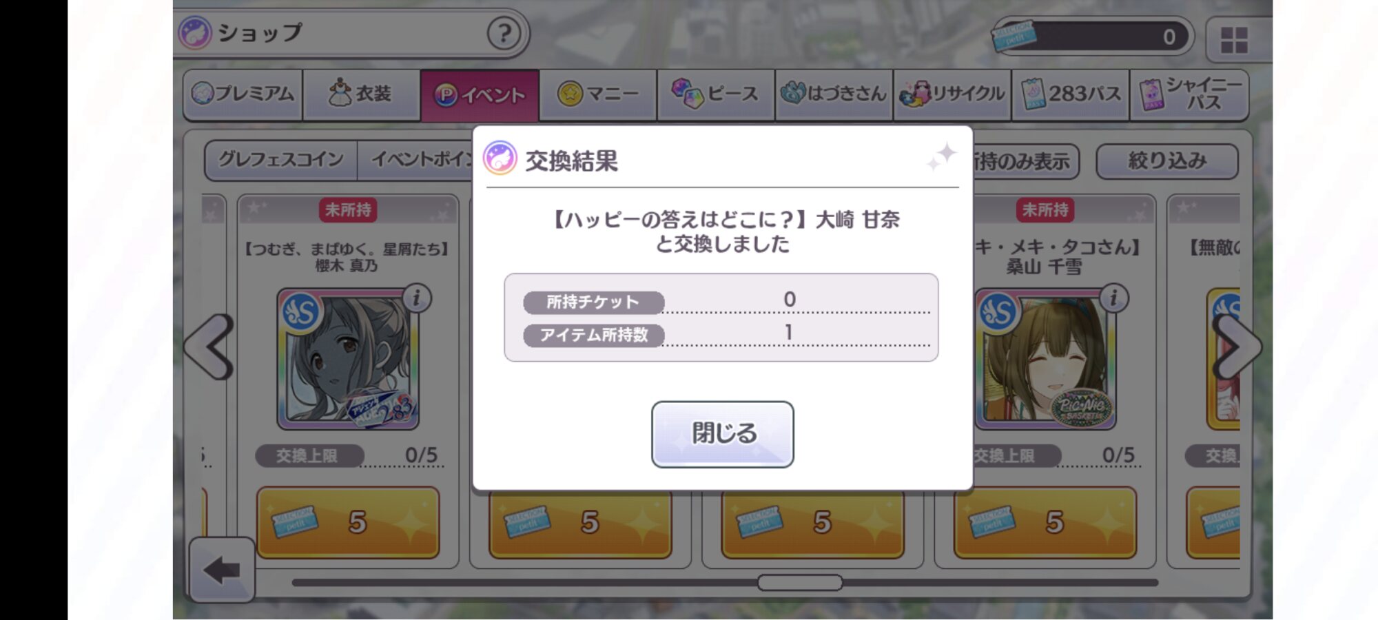Click the horizontal scrollbar handle

pos(800,583)
